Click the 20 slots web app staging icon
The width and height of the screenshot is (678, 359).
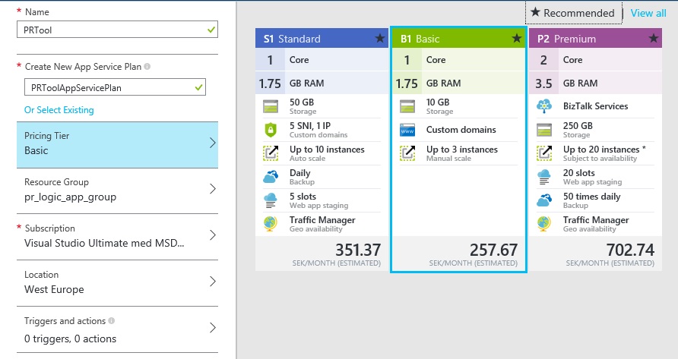click(544, 177)
